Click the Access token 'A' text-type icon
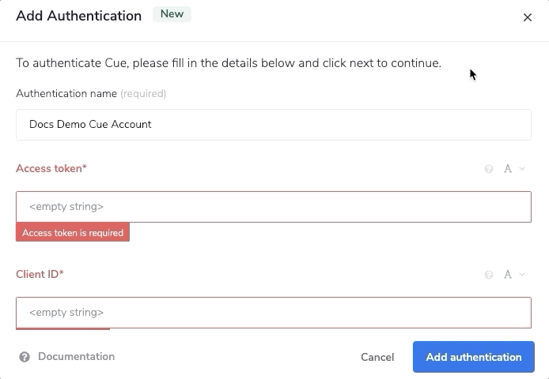The height and width of the screenshot is (379, 549). pyautogui.click(x=508, y=169)
